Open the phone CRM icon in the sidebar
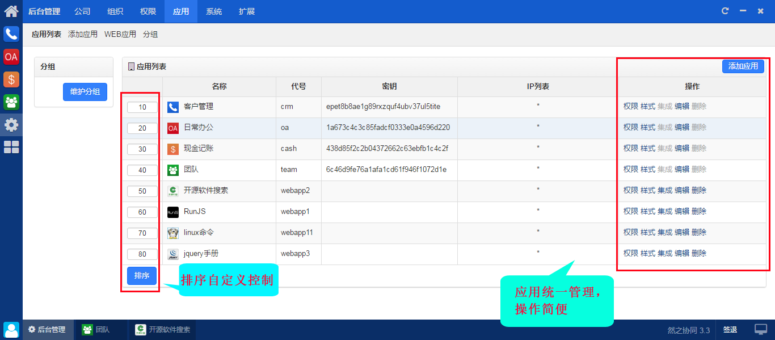The image size is (775, 340). (11, 34)
